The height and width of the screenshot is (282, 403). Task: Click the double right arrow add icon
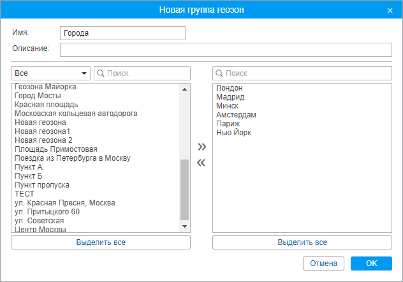[x=201, y=147]
